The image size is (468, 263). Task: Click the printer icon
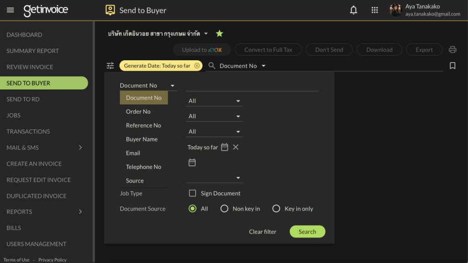(452, 50)
